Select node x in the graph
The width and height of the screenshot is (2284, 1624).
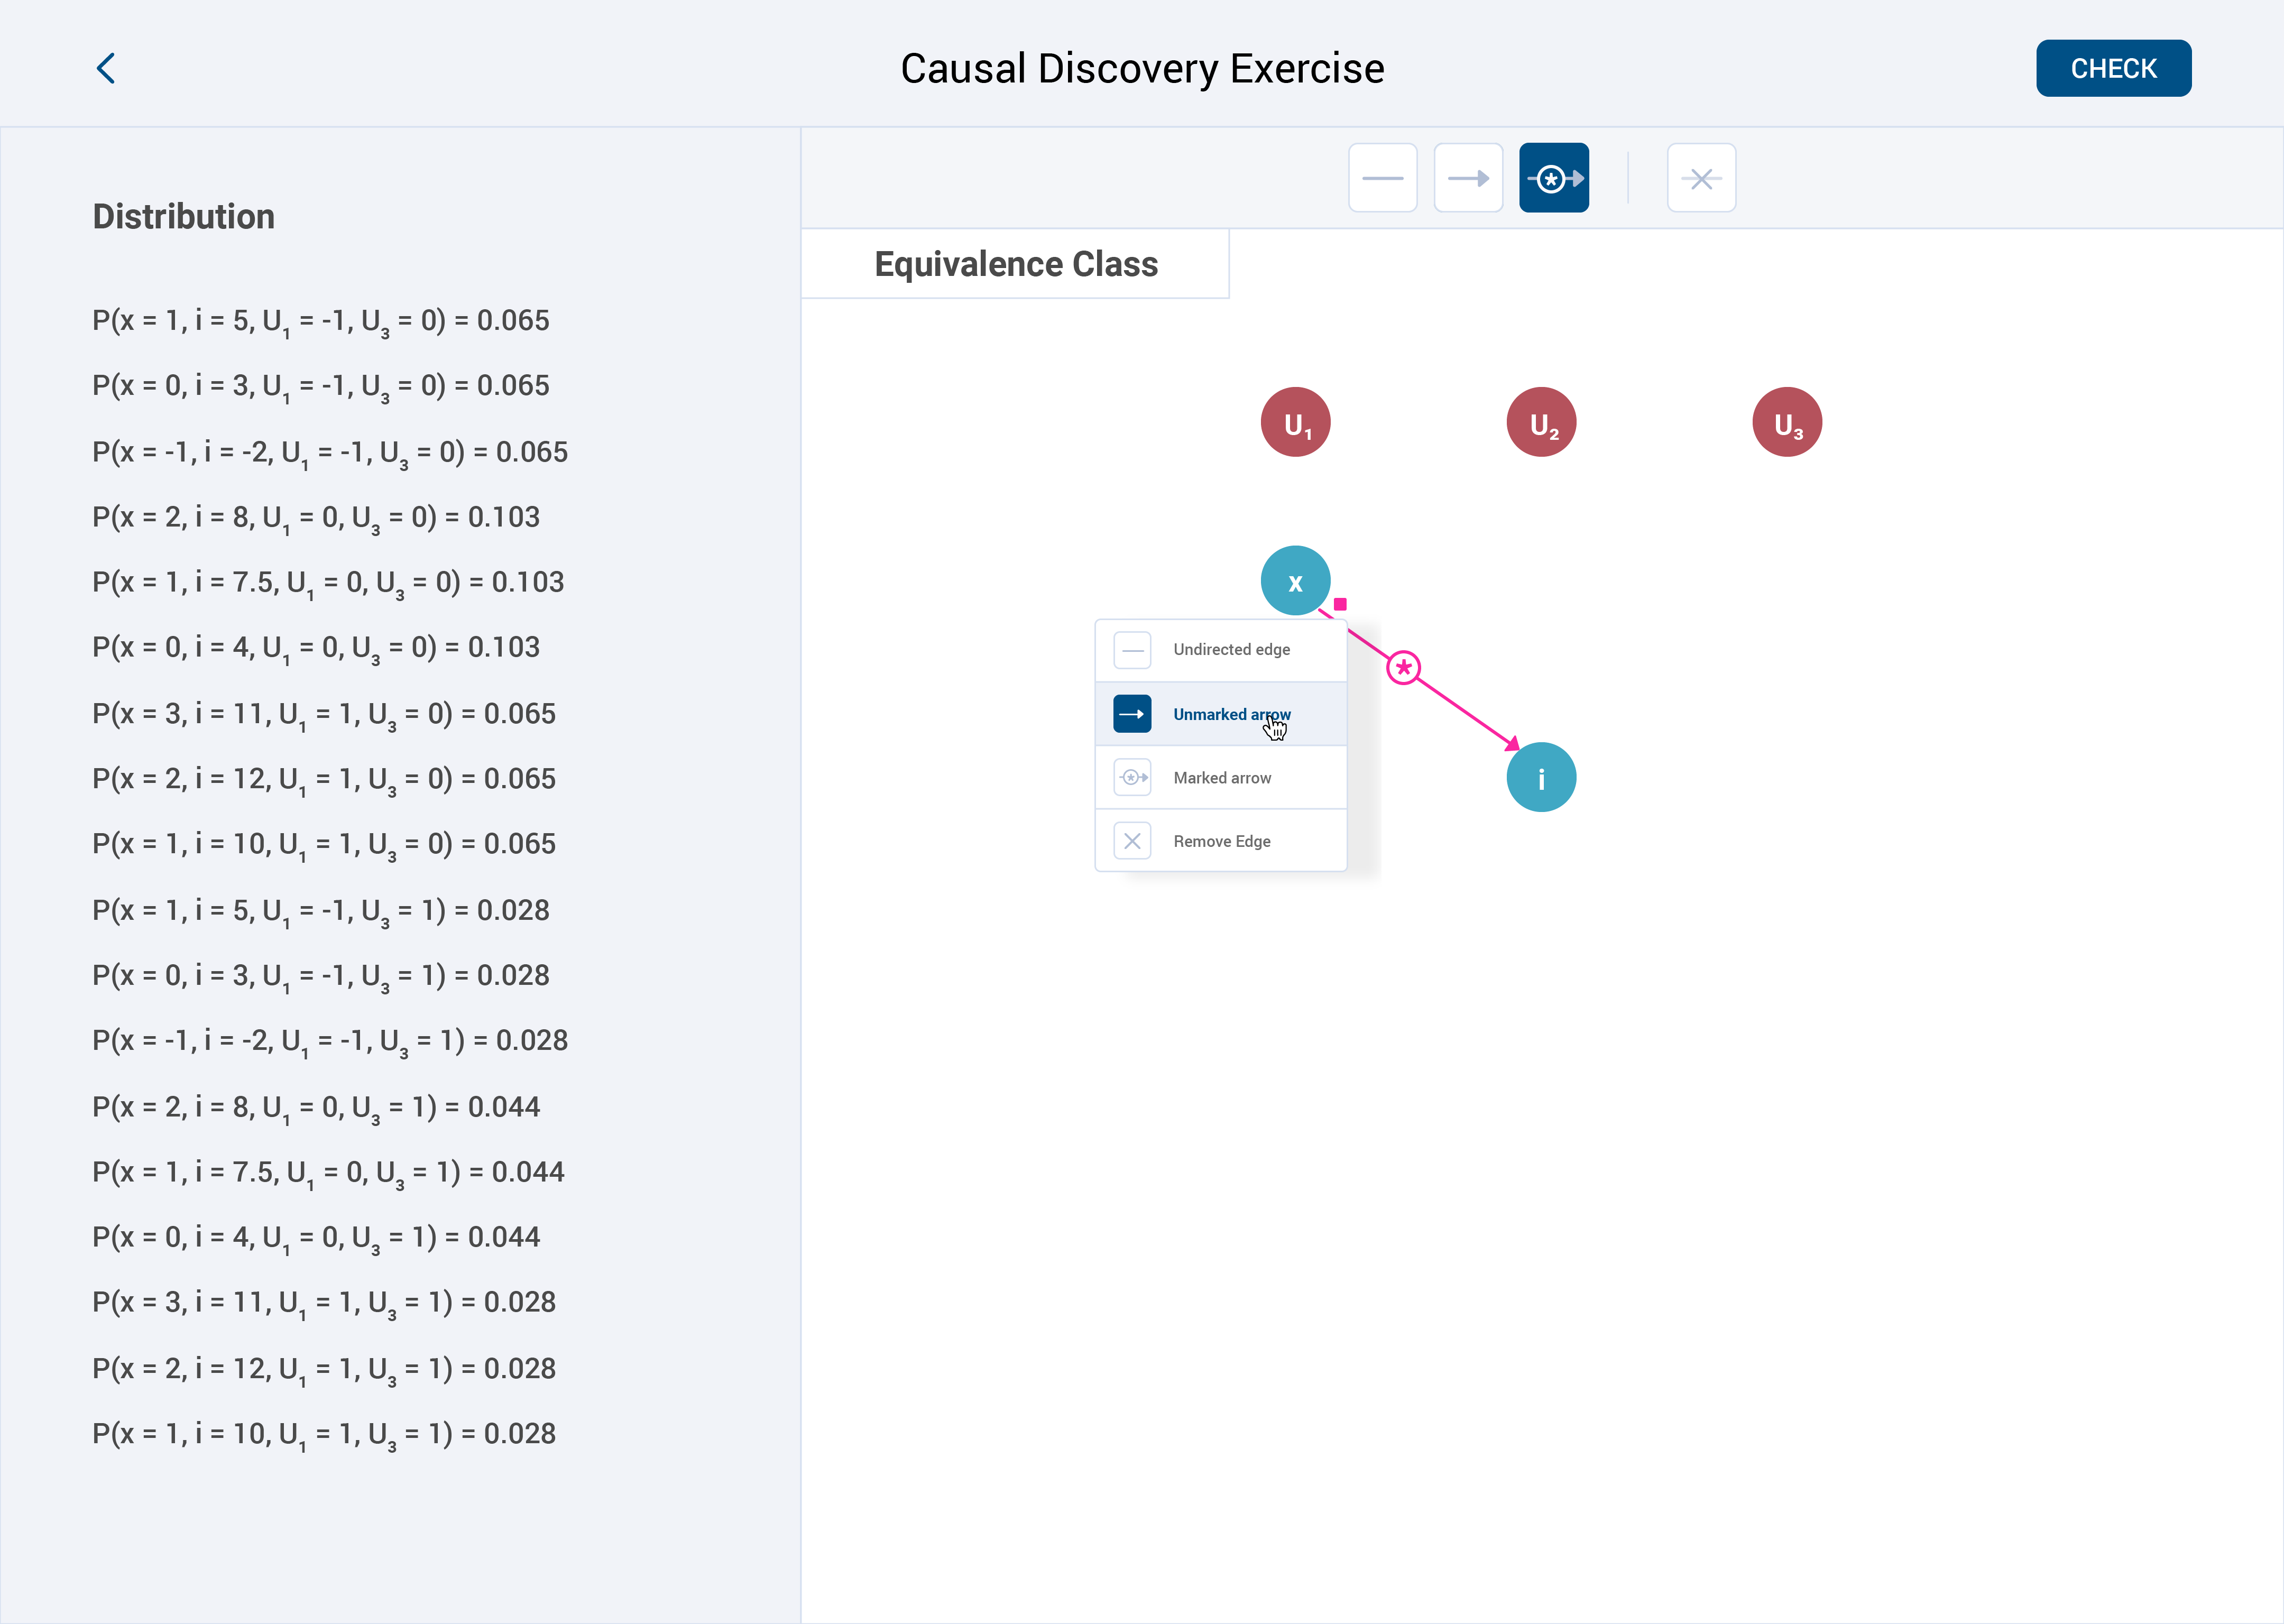[x=1295, y=581]
